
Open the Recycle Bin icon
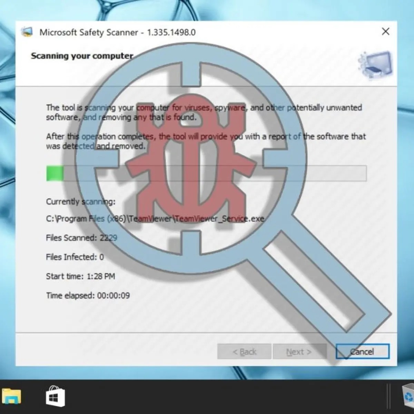click(408, 396)
